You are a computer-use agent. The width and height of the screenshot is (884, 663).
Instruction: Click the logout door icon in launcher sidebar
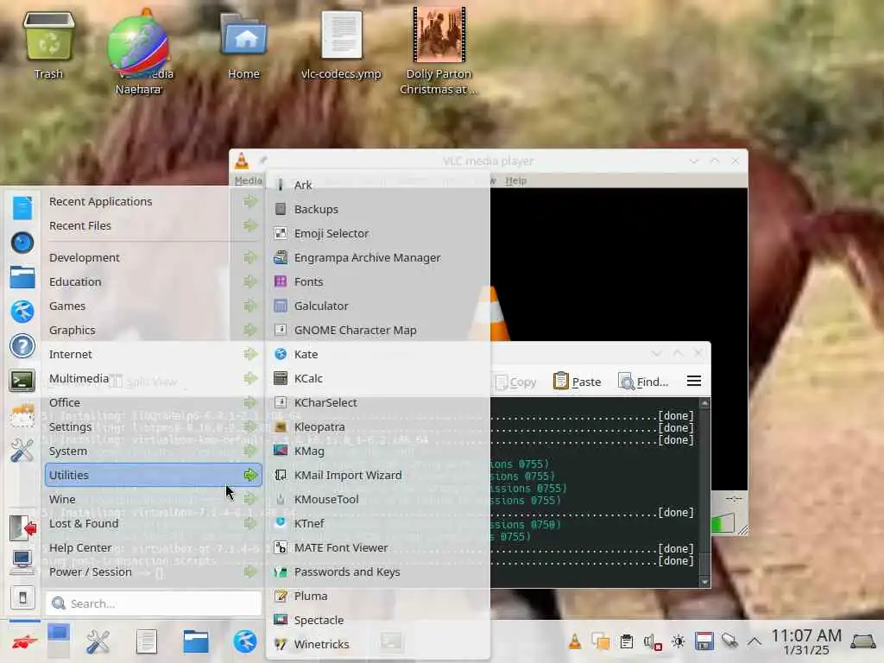[x=22, y=528]
